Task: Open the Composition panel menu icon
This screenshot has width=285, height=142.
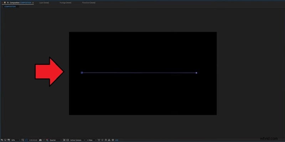Action: (x=33, y=3)
